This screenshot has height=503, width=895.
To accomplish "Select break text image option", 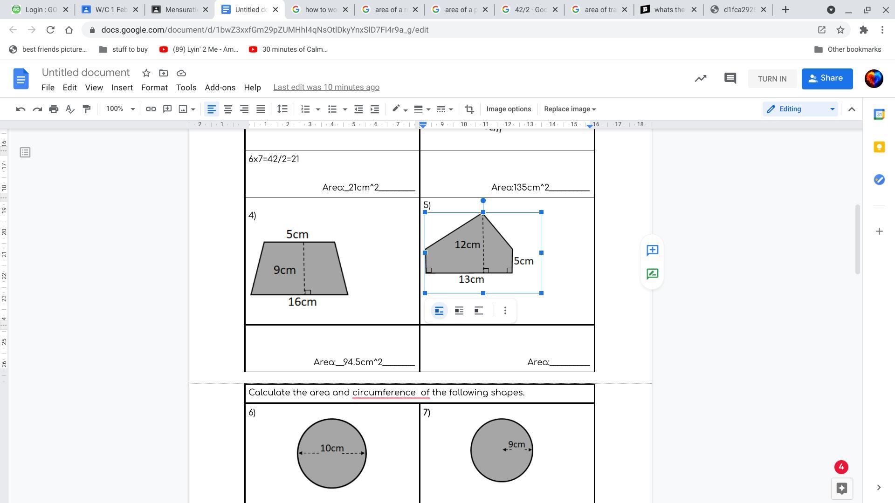I will 479,311.
